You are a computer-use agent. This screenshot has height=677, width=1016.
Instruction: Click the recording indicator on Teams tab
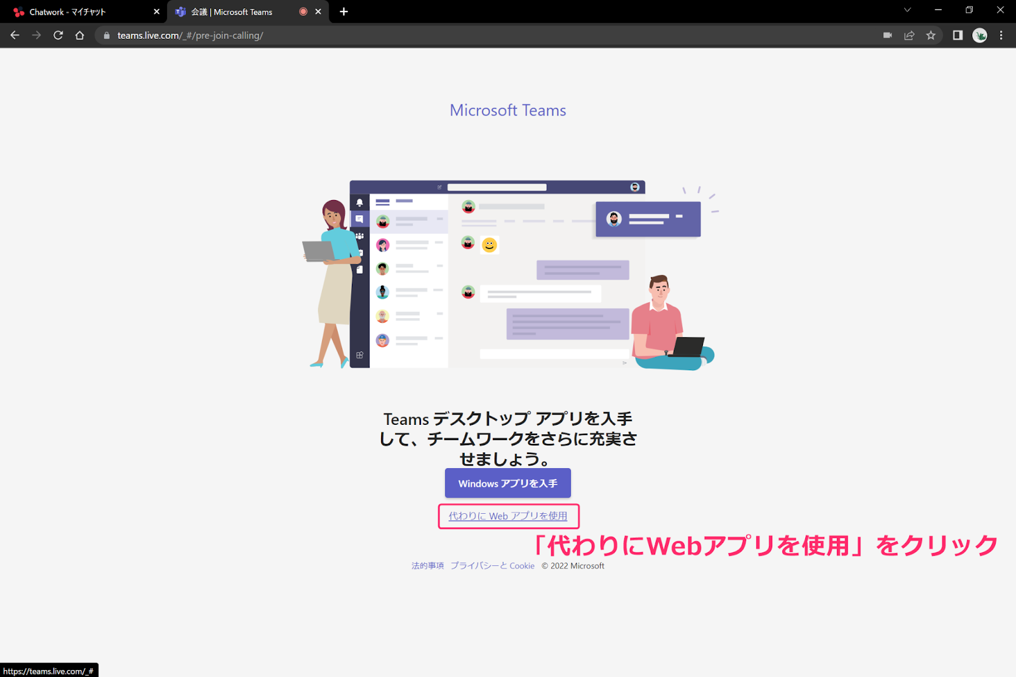(x=303, y=11)
